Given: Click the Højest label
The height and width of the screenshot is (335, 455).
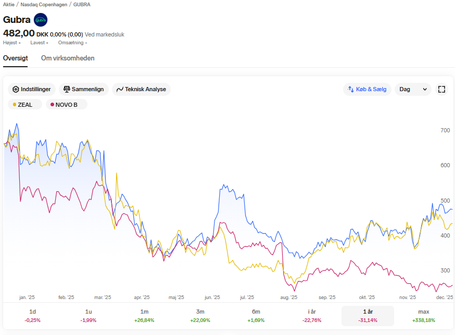Looking at the screenshot, I should 10,43.
